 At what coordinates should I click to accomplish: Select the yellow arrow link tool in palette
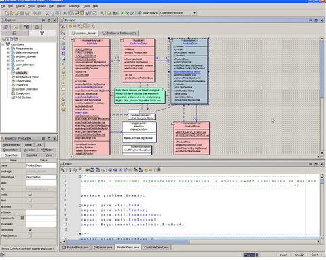point(63,64)
